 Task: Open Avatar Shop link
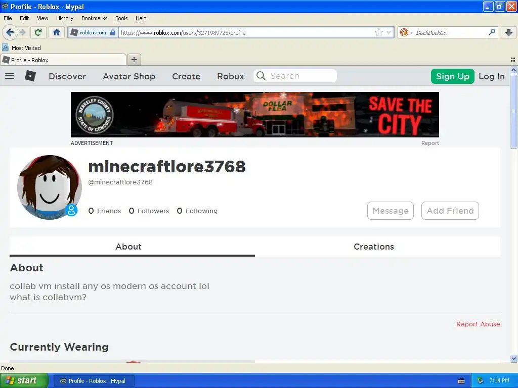click(129, 76)
